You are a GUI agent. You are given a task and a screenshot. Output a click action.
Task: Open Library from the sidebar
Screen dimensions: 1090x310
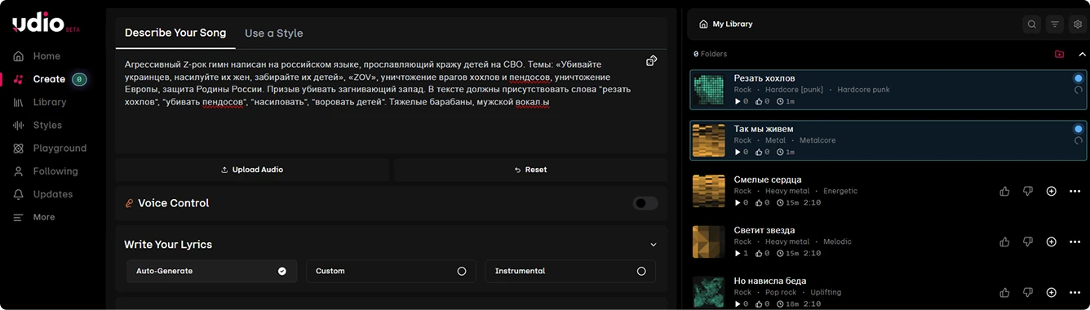pyautogui.click(x=49, y=102)
